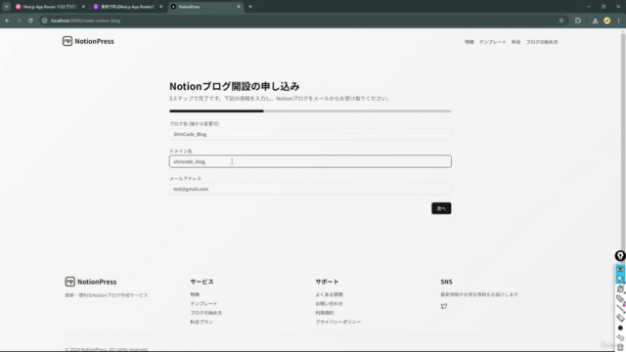Pick the black color dot swatch
The image size is (626, 352).
[620, 329]
